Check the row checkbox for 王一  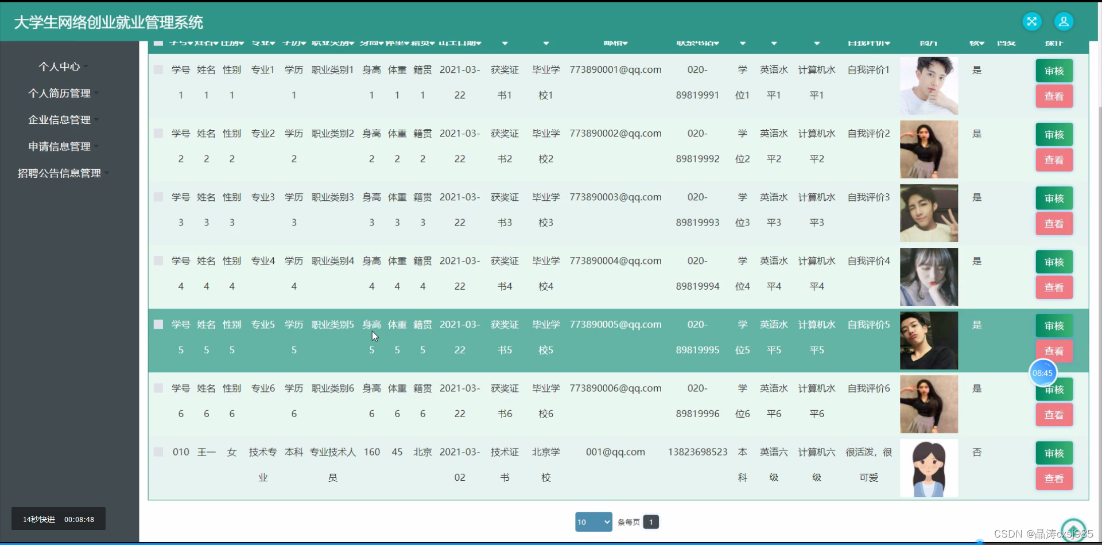158,451
